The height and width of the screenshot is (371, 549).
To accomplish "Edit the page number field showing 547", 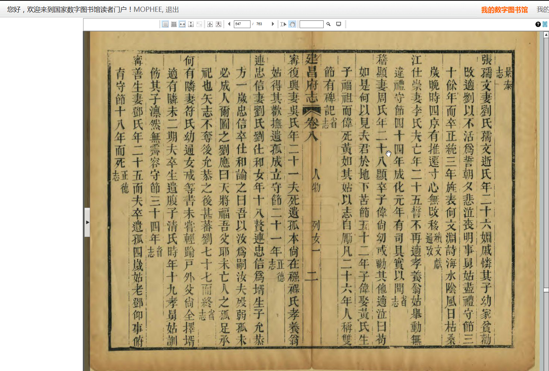I will (242, 24).
